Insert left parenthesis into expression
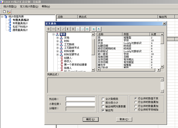Screen dimensions: 178x128 tap(68, 29)
